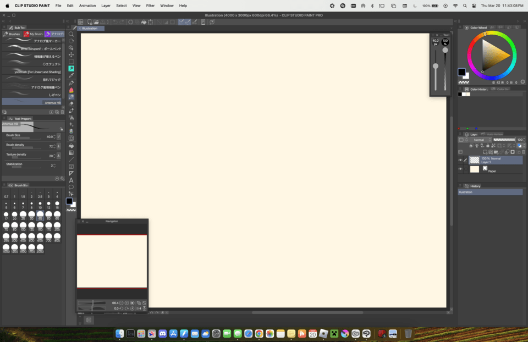Click the Undo arrow in command bar
This screenshot has height=342, width=528.
click(x=115, y=22)
